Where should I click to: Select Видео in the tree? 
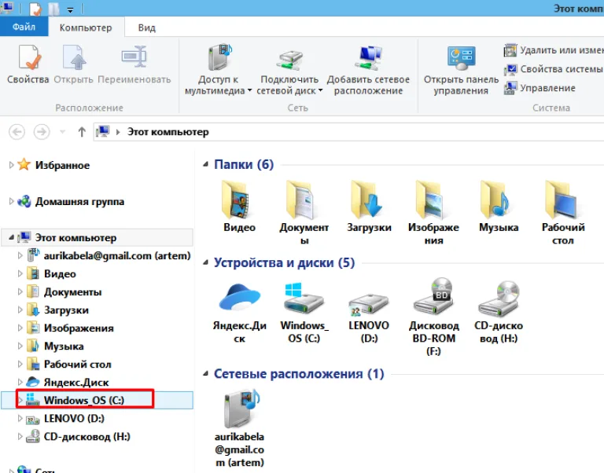pos(60,273)
